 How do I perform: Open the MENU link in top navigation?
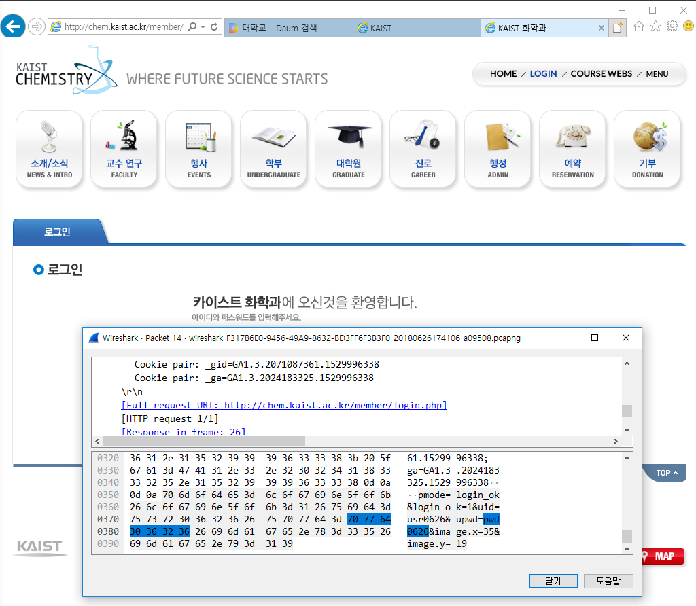point(657,74)
